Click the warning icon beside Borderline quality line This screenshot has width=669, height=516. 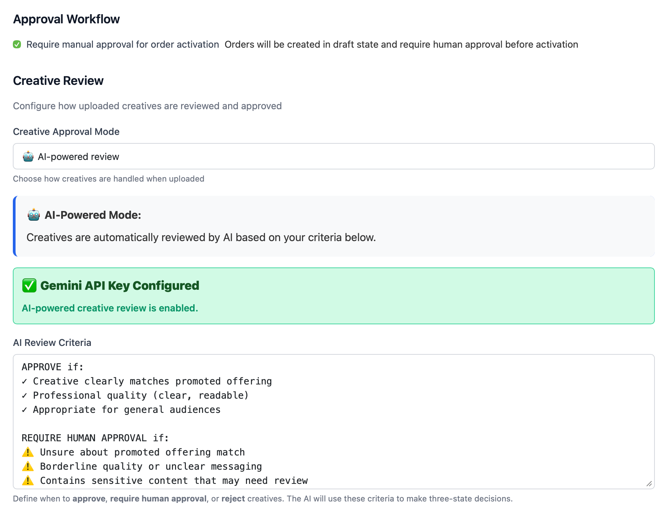tap(28, 466)
